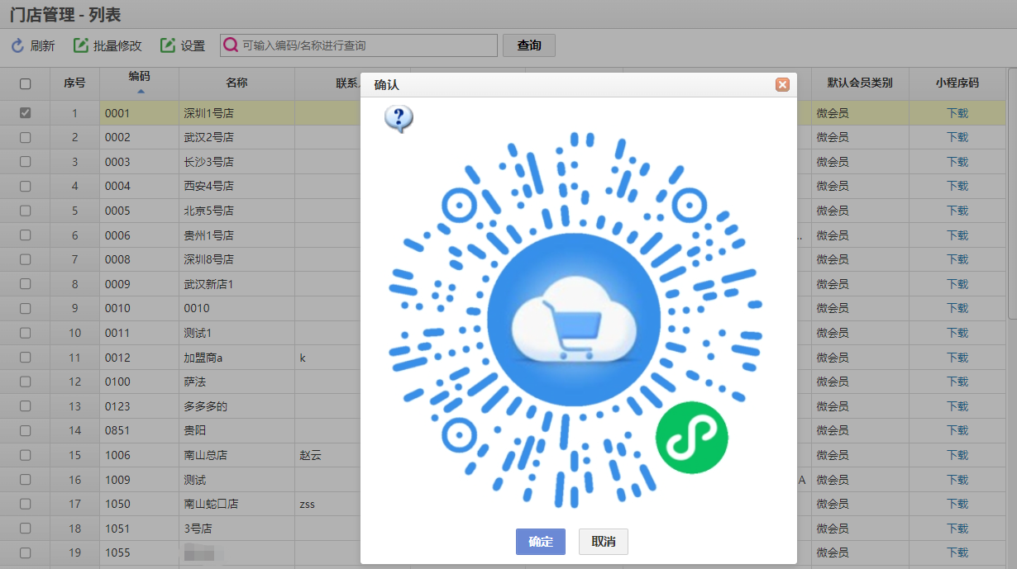Click the 编码 column sort arrow
Screen dimensions: 1017x569
click(140, 91)
